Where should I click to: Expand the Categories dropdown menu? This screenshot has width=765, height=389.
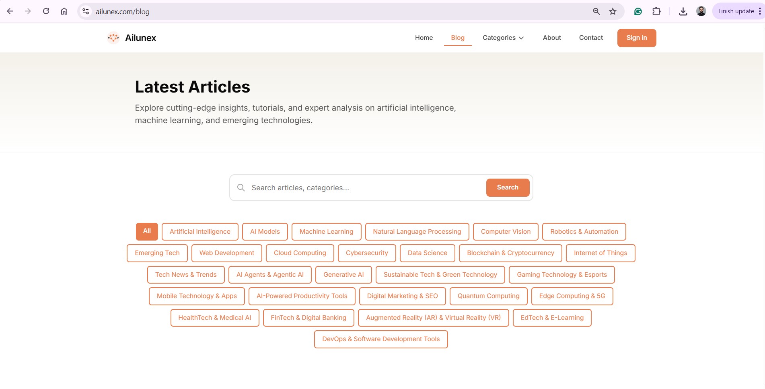point(503,38)
